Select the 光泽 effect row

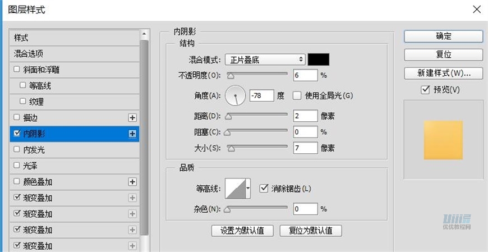click(75, 166)
